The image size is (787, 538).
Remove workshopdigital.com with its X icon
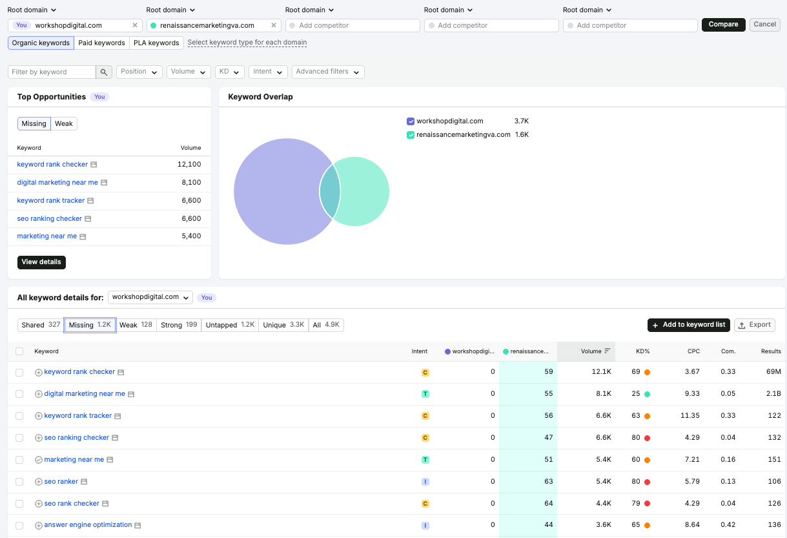[135, 25]
